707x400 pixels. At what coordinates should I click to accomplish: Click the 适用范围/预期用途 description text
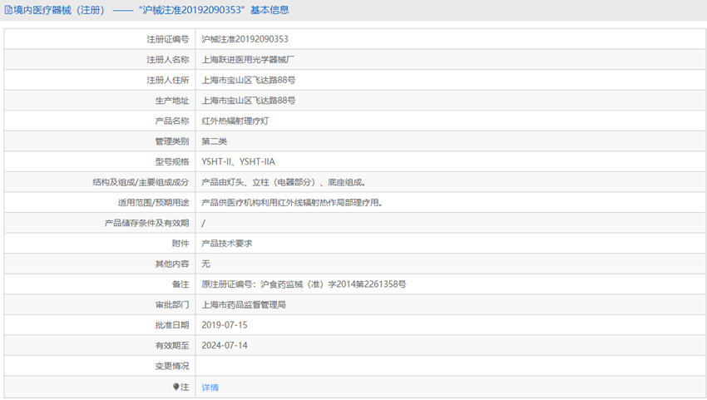(x=292, y=203)
